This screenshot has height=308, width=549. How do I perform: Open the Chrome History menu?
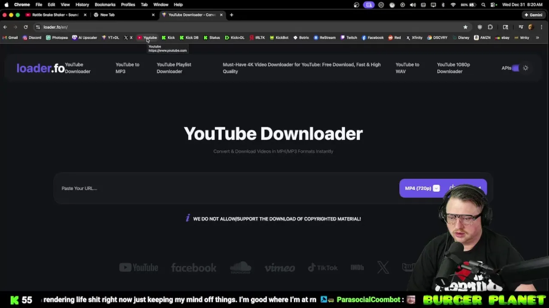point(82,4)
